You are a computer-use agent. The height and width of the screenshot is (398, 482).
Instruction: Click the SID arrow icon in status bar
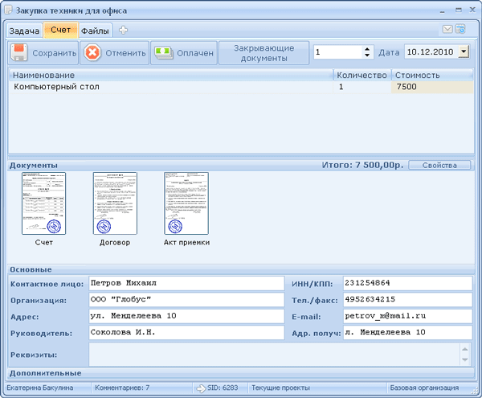point(201,388)
